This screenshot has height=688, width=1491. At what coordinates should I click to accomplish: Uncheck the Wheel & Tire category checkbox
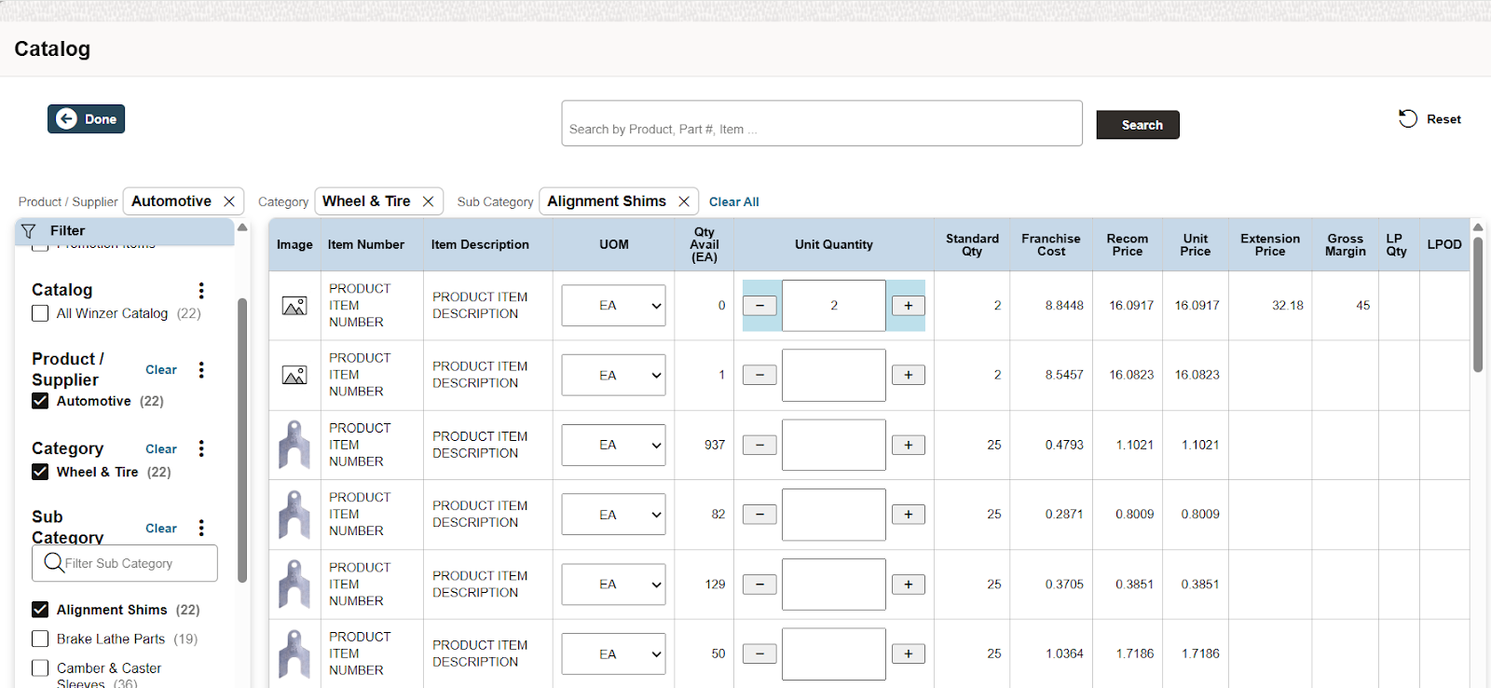(x=40, y=472)
